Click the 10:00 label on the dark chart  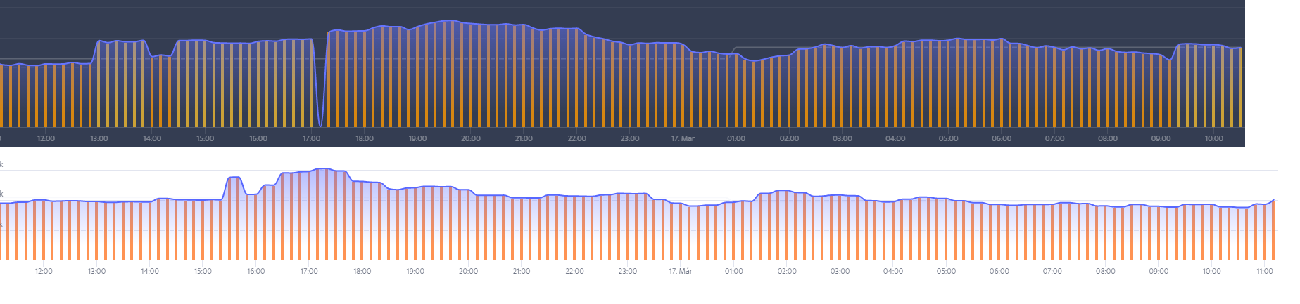tap(1214, 138)
